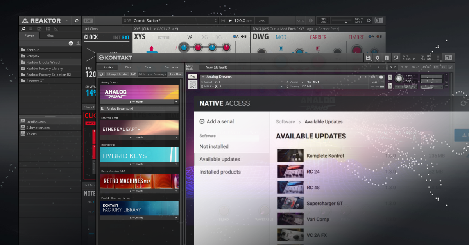Select the browser search icon below Reaktor logo
The image size is (469, 245).
click(x=23, y=28)
